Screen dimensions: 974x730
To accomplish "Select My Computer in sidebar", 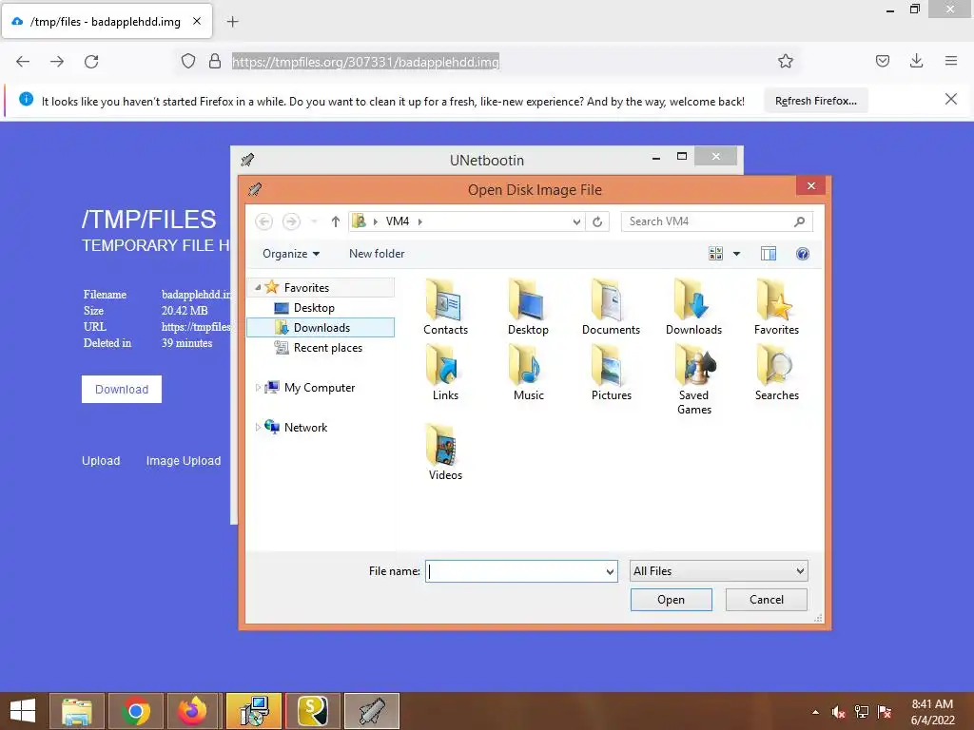I will click(x=320, y=388).
